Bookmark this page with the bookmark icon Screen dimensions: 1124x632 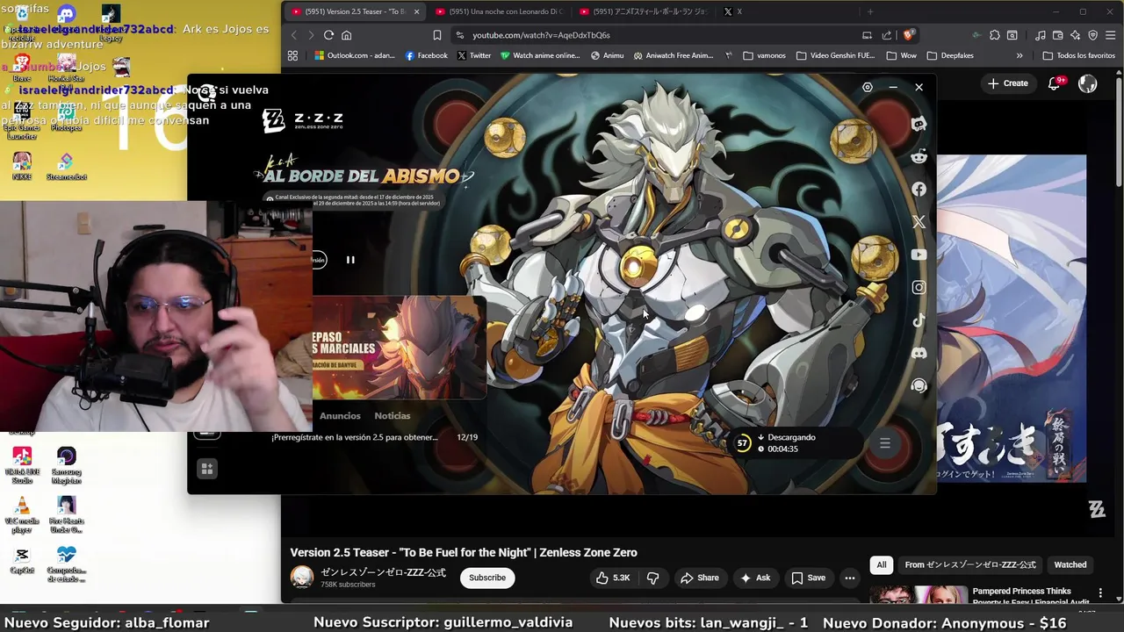[436, 35]
